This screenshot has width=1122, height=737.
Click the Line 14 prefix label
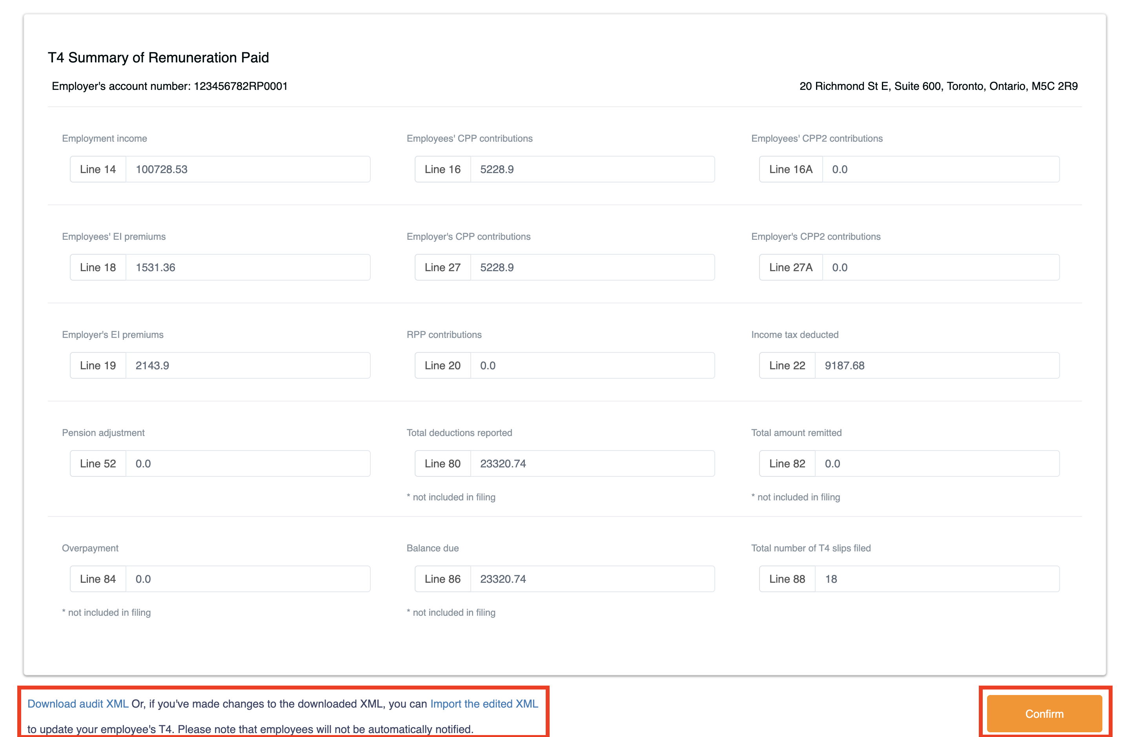pos(98,169)
